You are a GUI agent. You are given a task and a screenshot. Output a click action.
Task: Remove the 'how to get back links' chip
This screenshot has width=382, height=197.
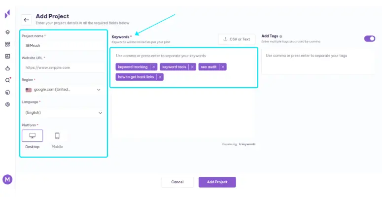[x=160, y=77]
